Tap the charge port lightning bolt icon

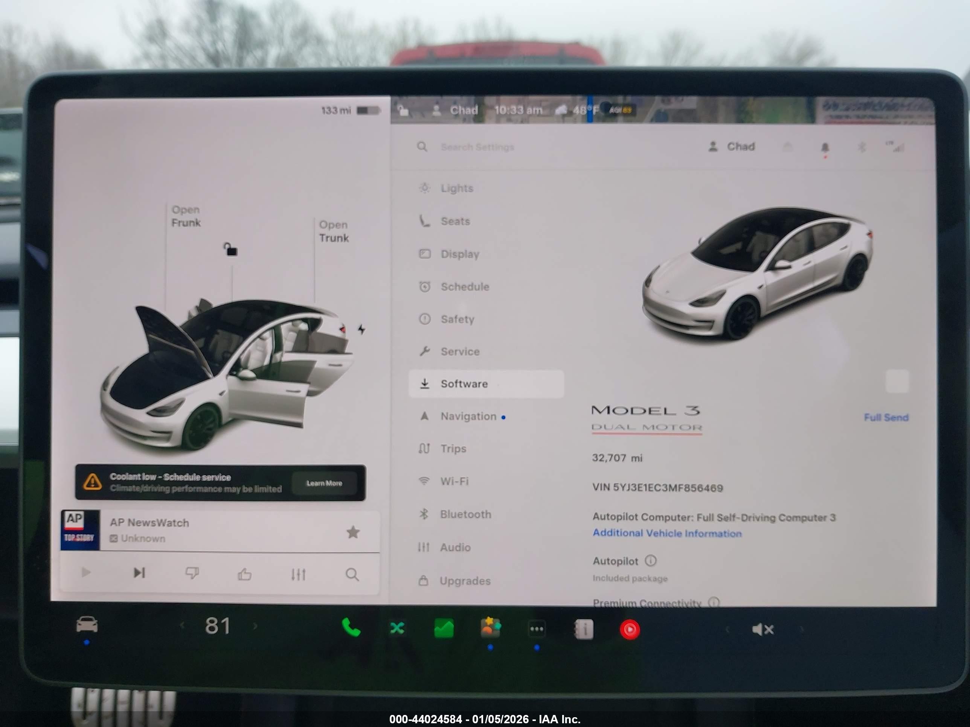pos(361,329)
